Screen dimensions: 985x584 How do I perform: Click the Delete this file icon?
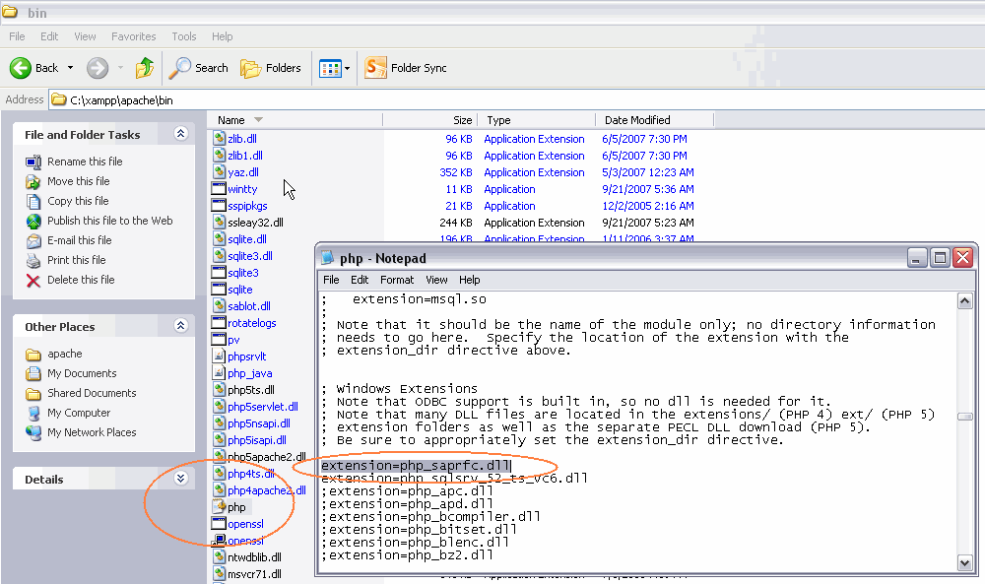point(33,280)
